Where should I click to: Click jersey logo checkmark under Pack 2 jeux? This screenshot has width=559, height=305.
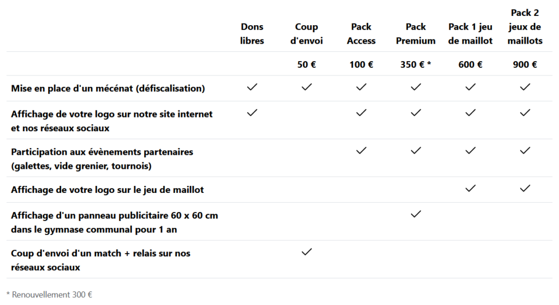pos(525,189)
